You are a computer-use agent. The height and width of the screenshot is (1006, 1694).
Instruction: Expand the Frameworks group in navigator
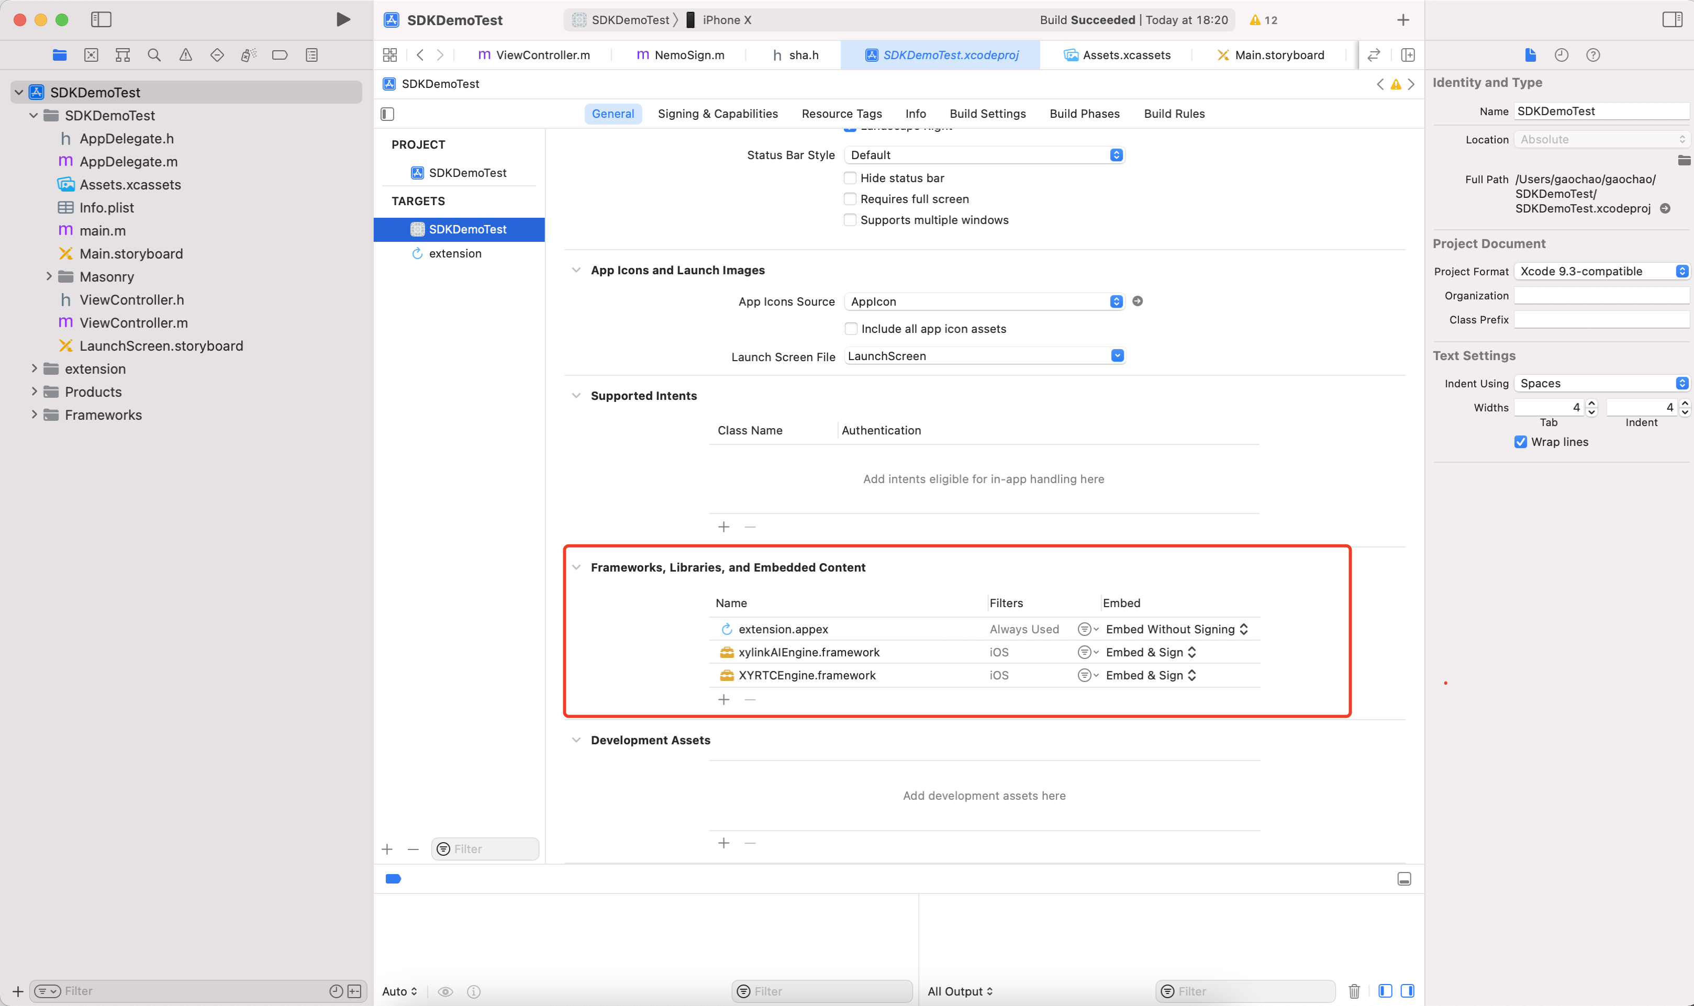click(34, 415)
